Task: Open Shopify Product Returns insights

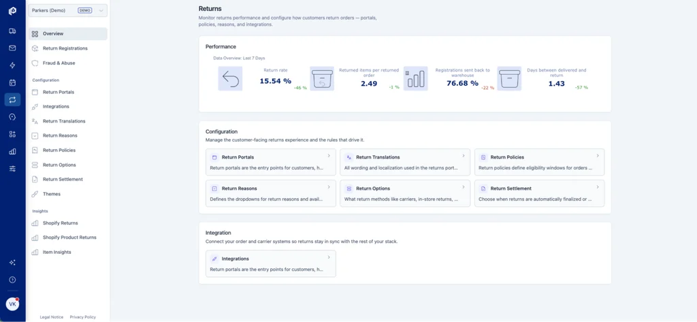Action: click(67, 238)
